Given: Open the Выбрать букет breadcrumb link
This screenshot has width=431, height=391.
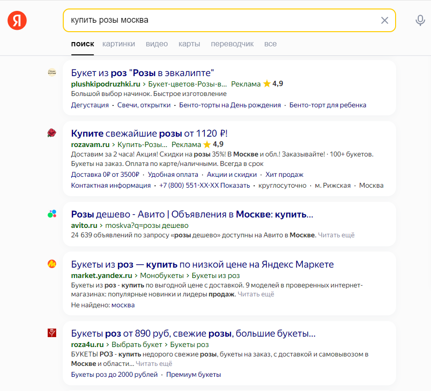Looking at the screenshot, I should pyautogui.click(x=137, y=345).
